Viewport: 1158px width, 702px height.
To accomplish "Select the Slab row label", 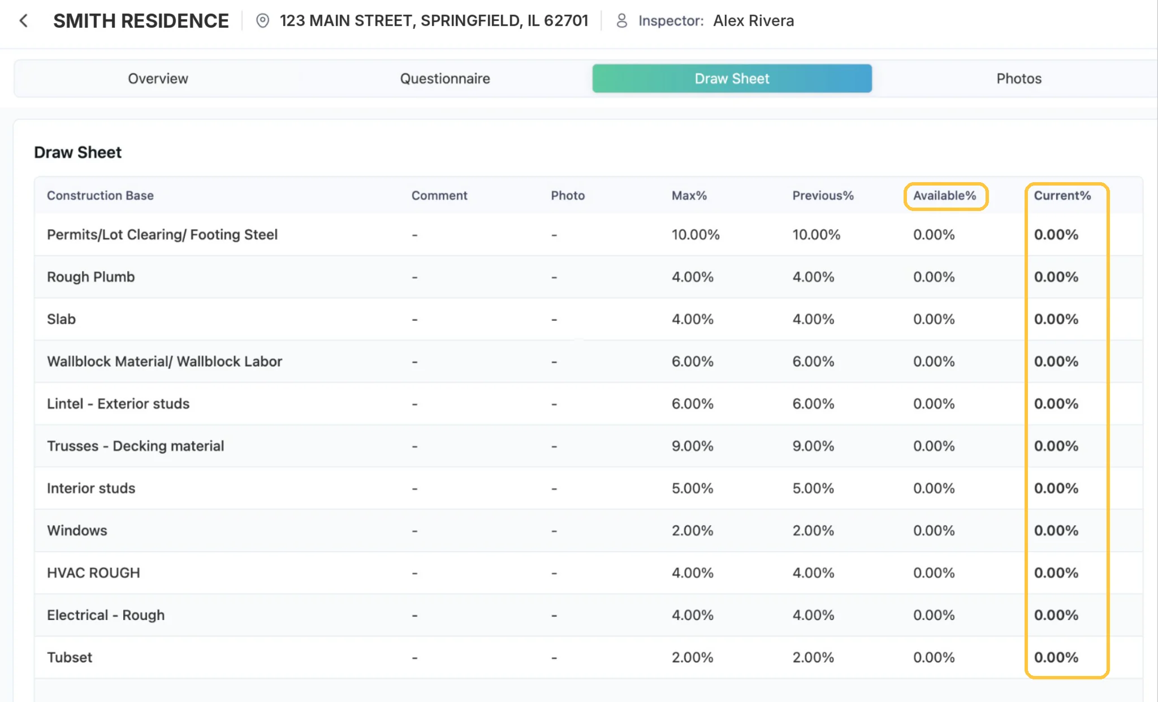I will (x=61, y=320).
